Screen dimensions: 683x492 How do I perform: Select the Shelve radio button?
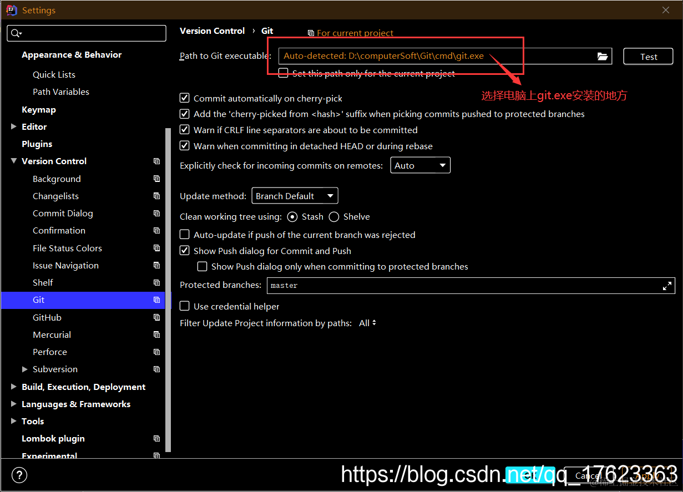click(334, 216)
